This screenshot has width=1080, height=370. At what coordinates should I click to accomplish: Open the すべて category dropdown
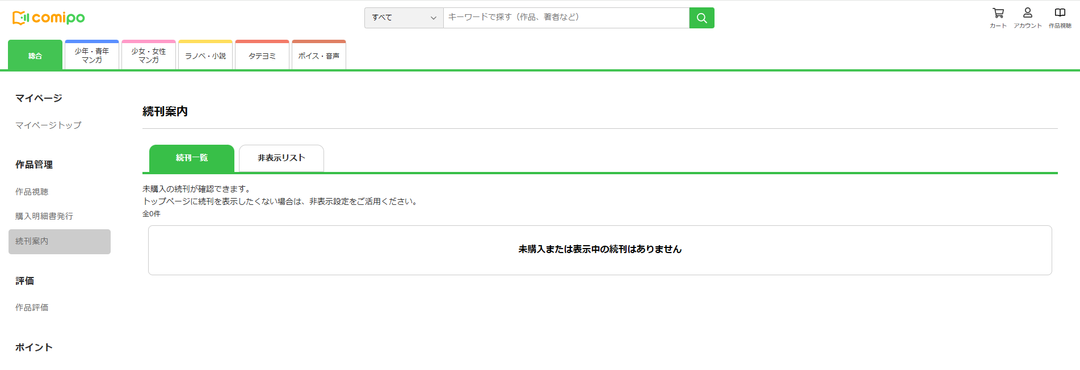tap(404, 18)
